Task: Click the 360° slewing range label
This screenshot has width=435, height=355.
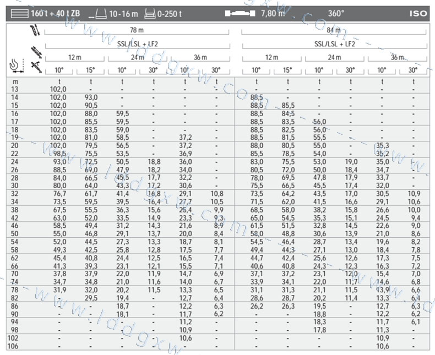Action: 336,13
